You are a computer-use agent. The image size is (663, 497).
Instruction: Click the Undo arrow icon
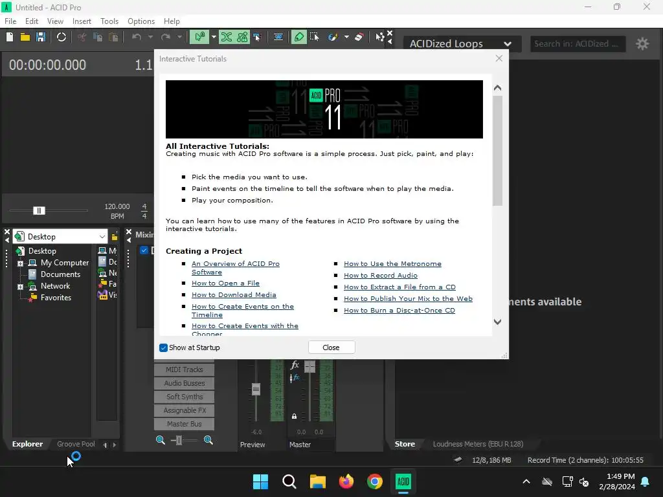[136, 37]
